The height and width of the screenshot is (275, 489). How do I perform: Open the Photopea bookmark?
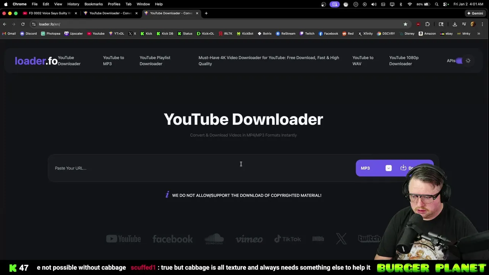[x=50, y=34]
